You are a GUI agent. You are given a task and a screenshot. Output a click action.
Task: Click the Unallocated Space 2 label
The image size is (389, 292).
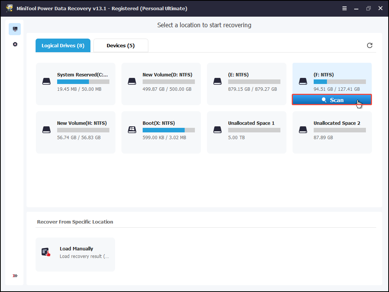[337, 123]
